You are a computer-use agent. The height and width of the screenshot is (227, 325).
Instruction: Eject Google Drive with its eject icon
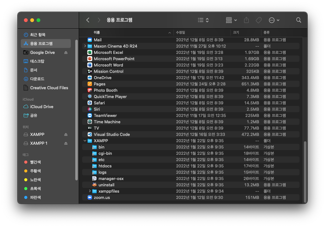point(66,53)
